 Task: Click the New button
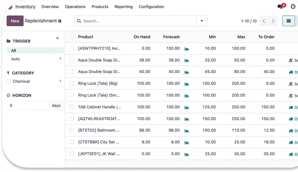pos(15,21)
